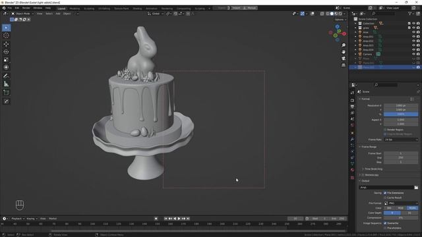Open the View Layer properties tab
Image resolution: width=422 pixels, height=237 pixels.
coord(352,113)
